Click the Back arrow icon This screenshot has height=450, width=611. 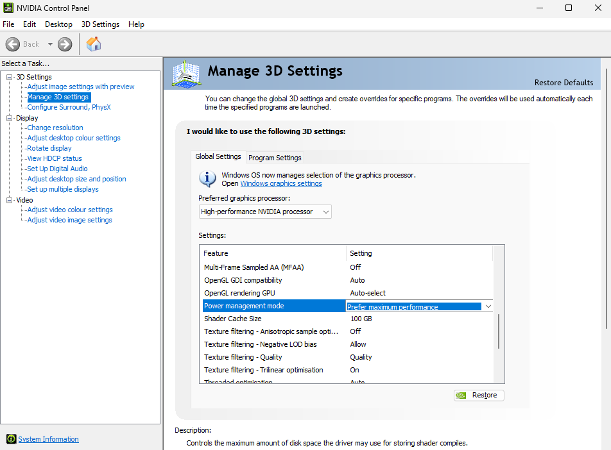click(x=13, y=44)
